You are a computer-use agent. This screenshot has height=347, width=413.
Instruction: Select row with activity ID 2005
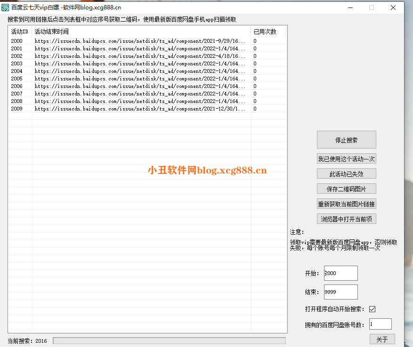click(x=147, y=79)
